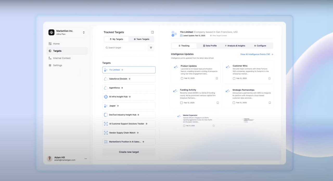333x181 pixels.
Task: Click the Latest Update calendar icon
Action: pyautogui.click(x=181, y=36)
